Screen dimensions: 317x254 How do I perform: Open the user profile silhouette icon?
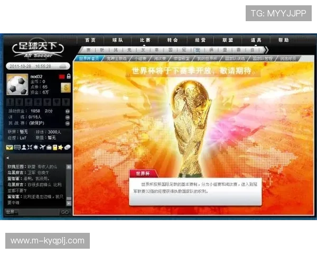(x=24, y=147)
